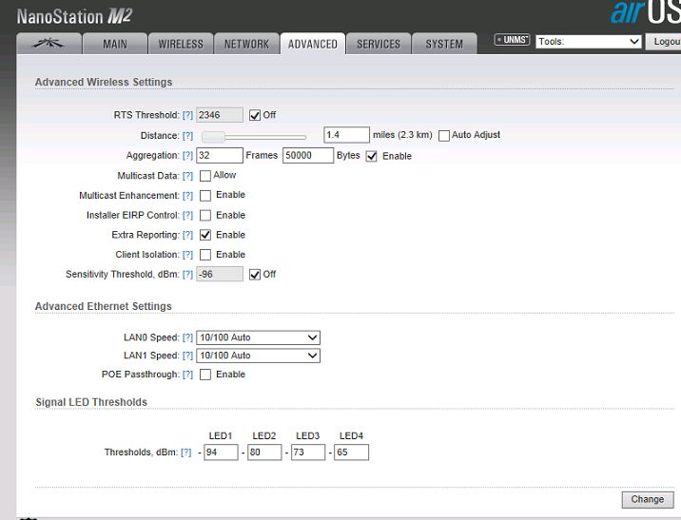
Task: Click the Distance slider handle
Action: click(x=214, y=136)
